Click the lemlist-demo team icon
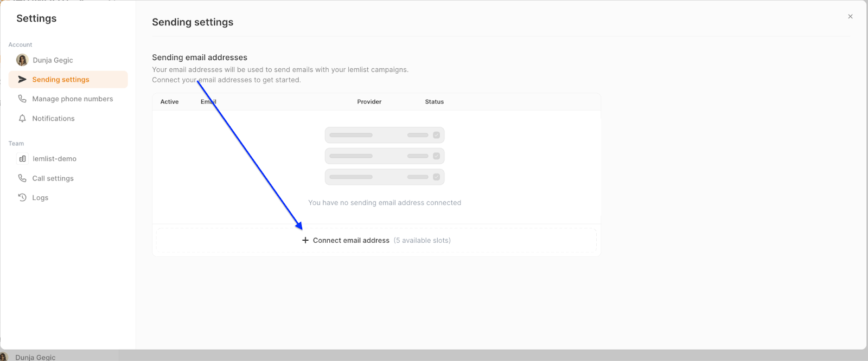This screenshot has width=868, height=361. [x=22, y=159]
